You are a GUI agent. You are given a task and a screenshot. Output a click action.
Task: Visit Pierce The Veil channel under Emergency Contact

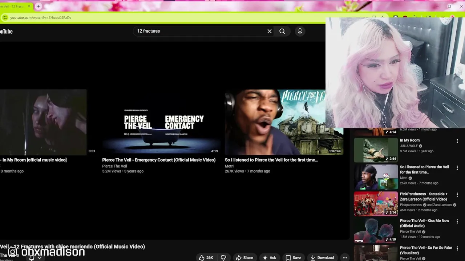coord(114,166)
